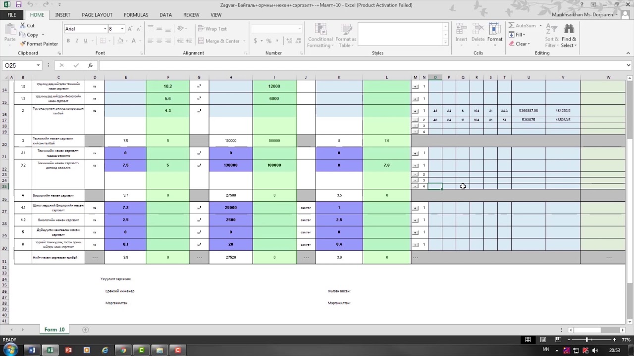This screenshot has width=634, height=356.
Task: Click the horizontal scrollbar thumb
Action: tap(587, 330)
